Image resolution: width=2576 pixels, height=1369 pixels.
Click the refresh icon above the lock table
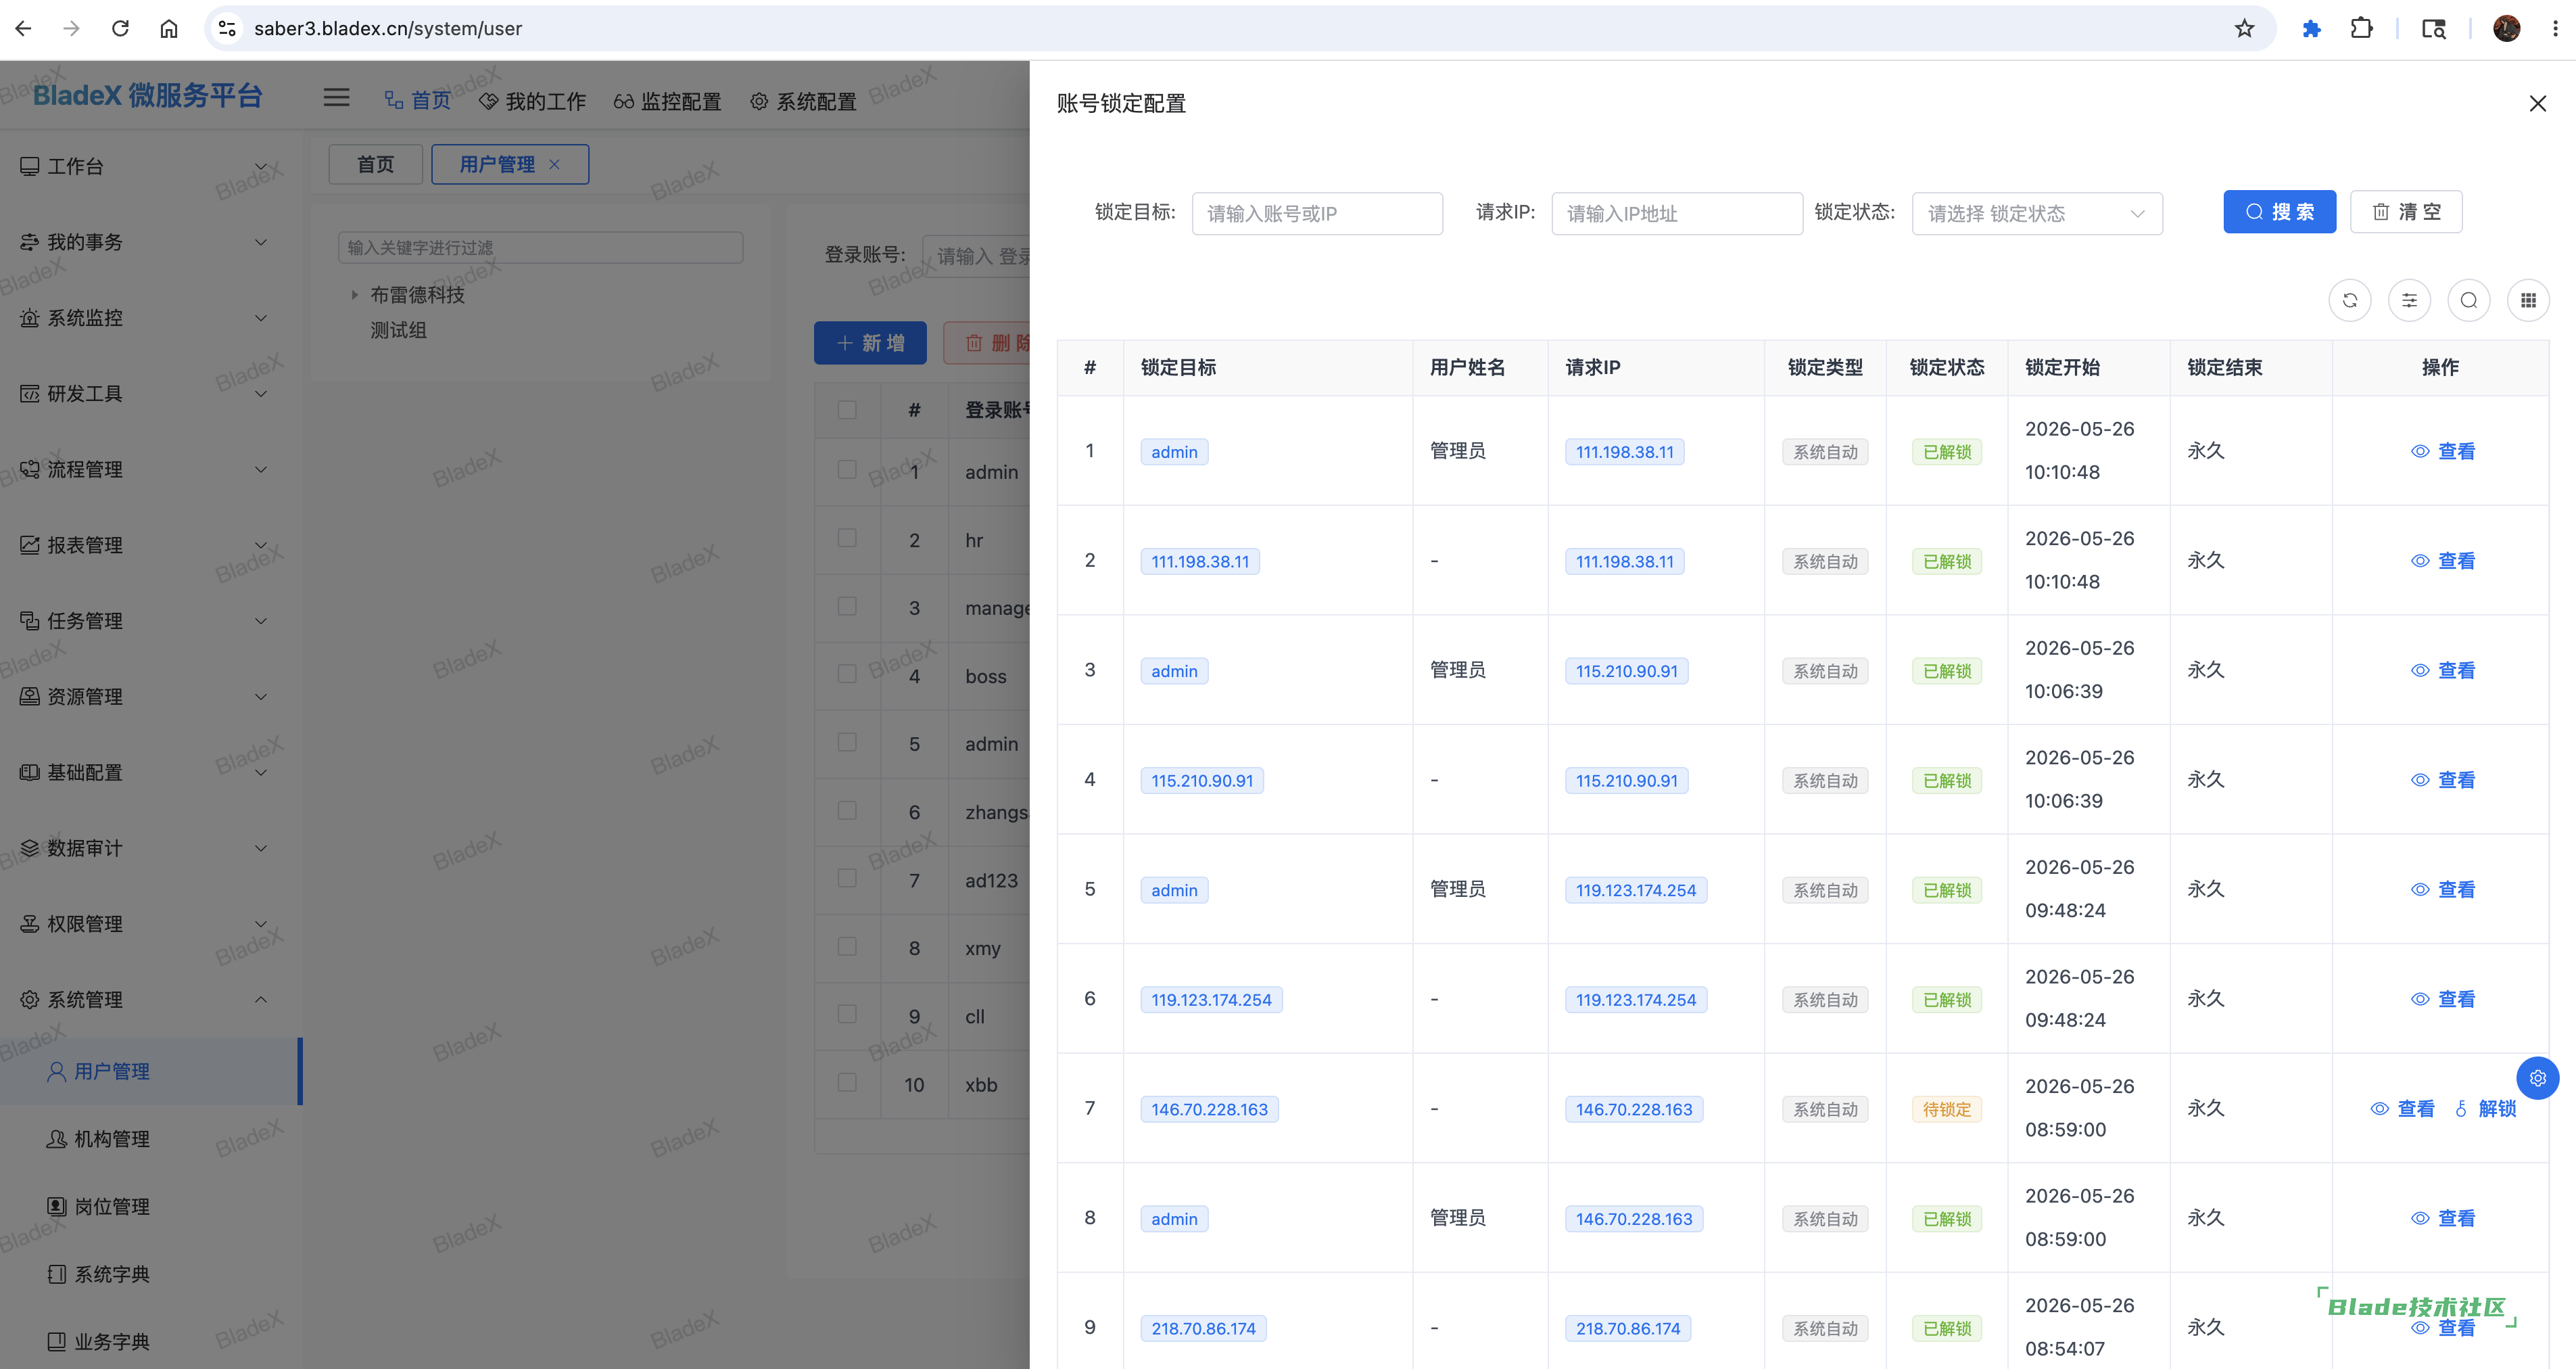(2350, 300)
